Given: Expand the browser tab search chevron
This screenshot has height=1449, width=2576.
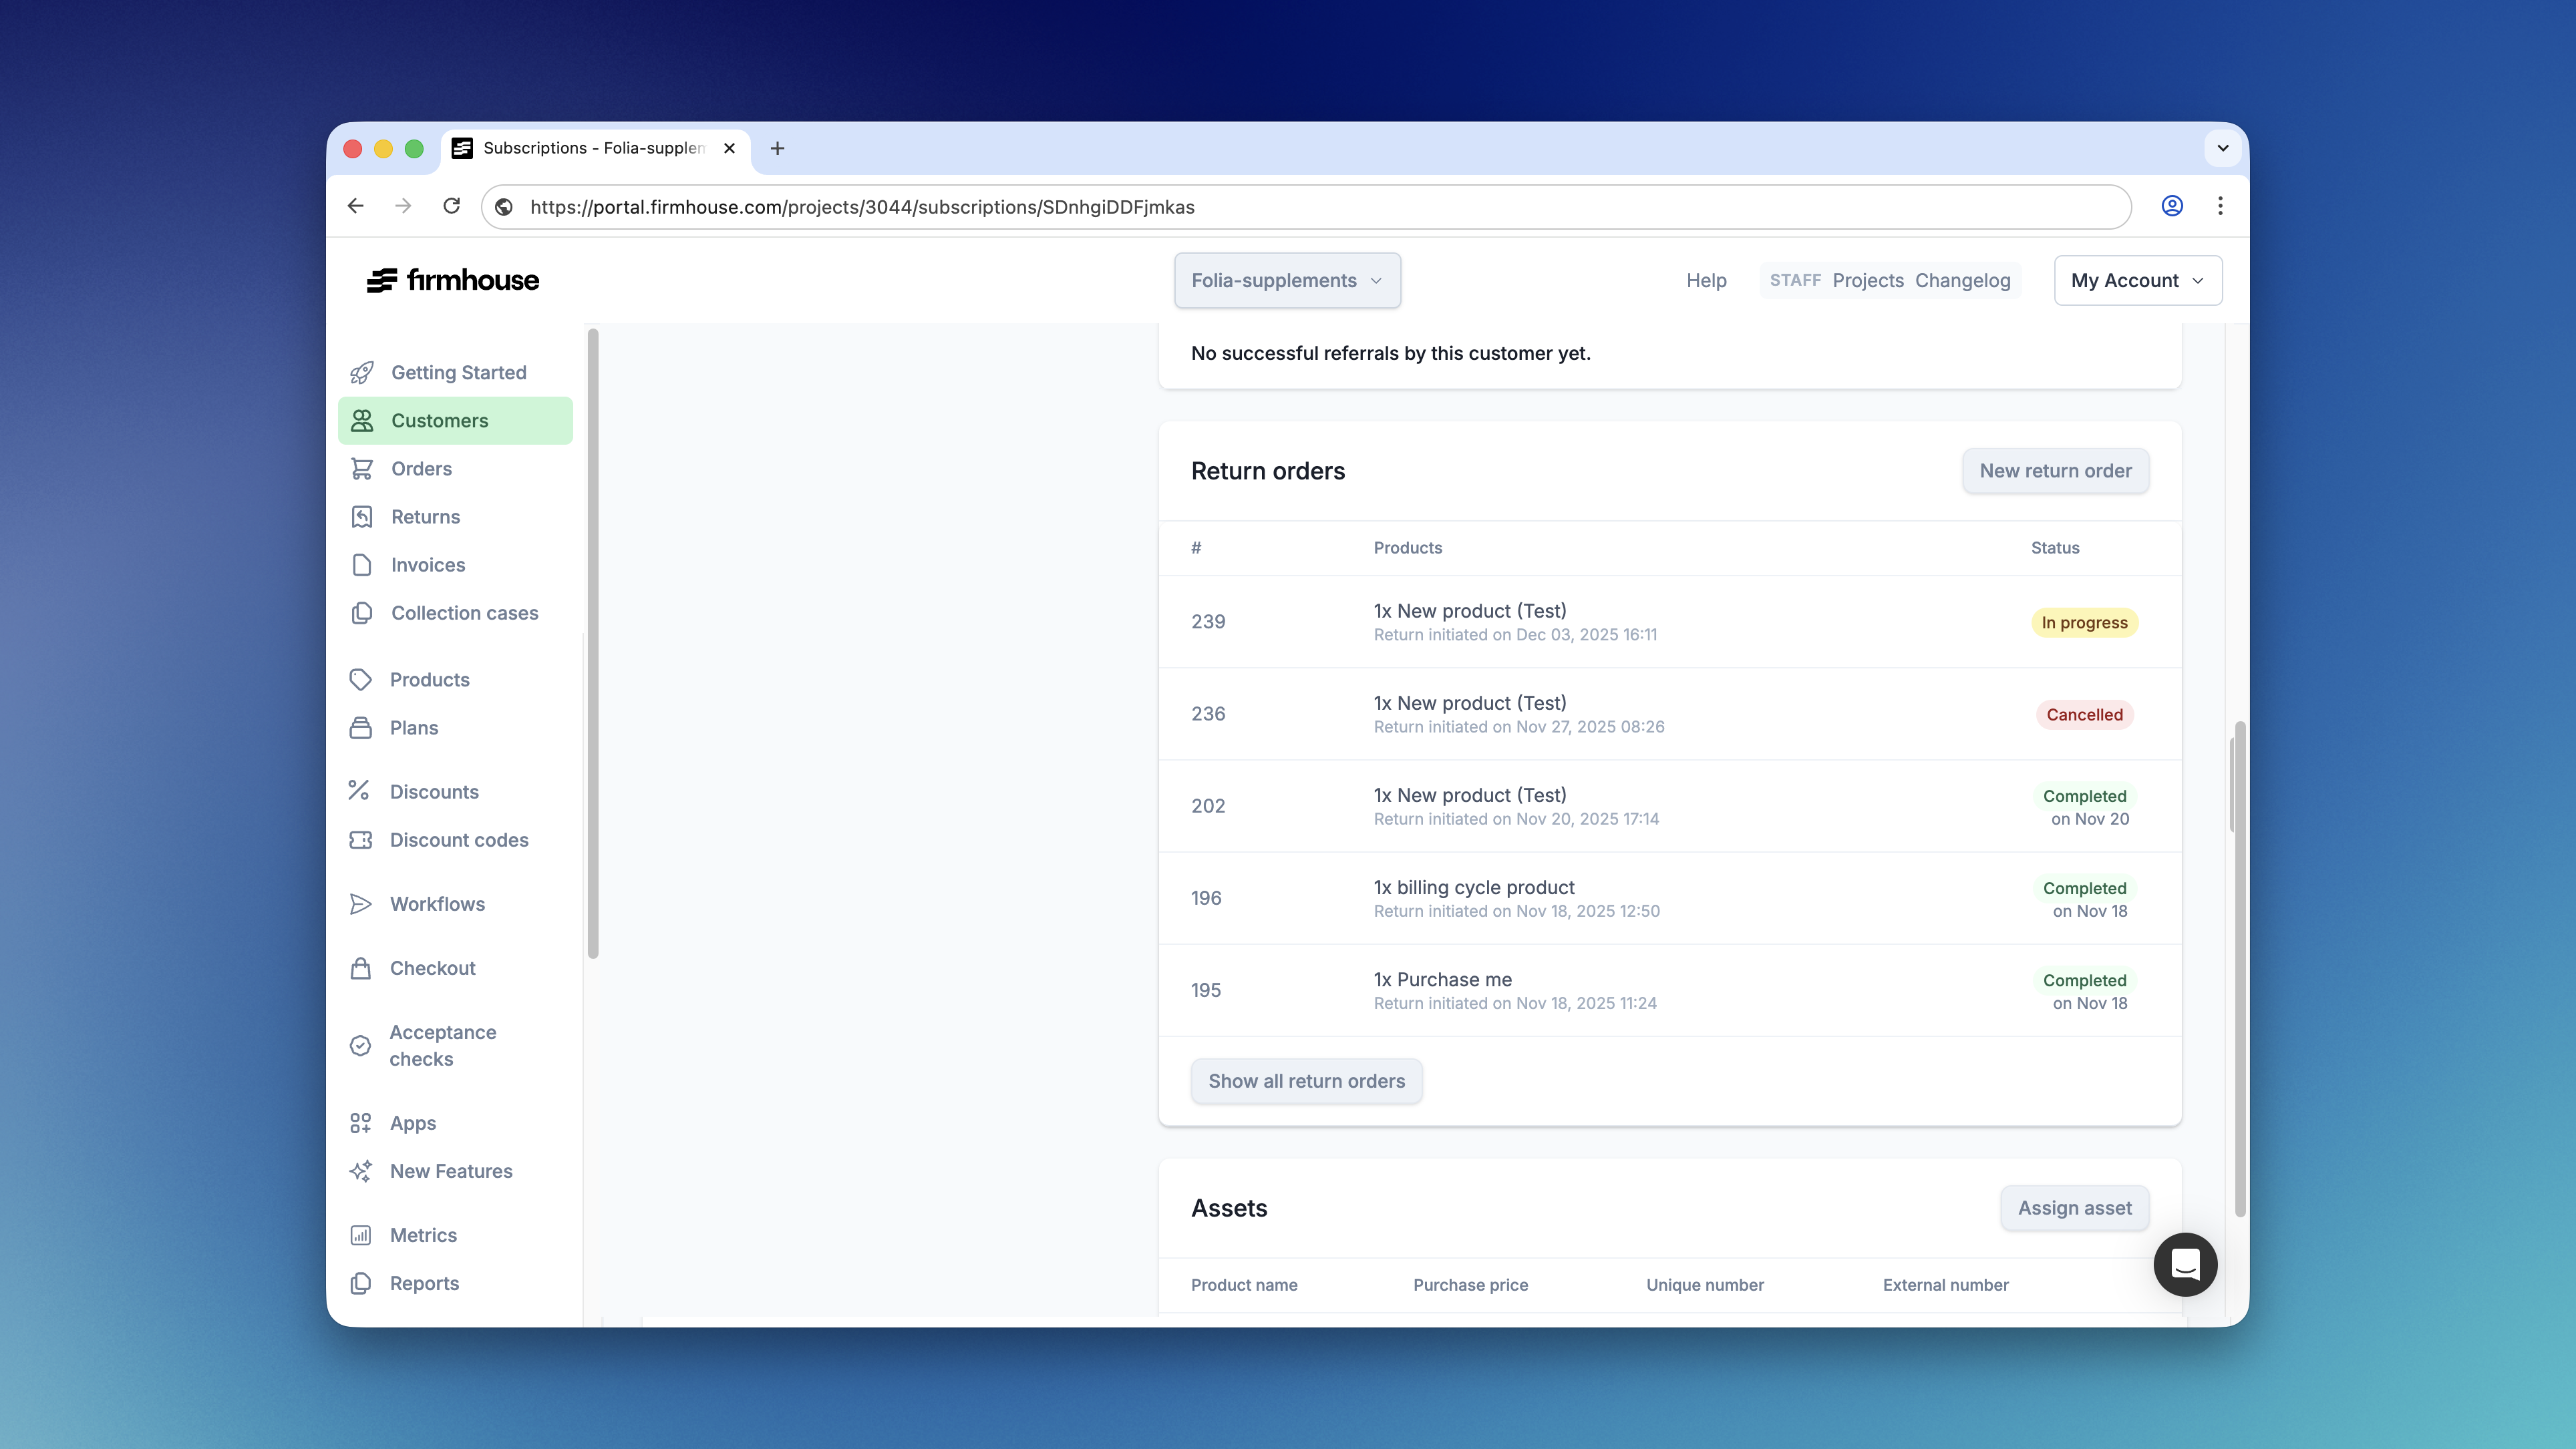Looking at the screenshot, I should 2222,148.
